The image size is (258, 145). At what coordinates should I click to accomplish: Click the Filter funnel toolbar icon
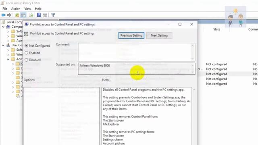point(53,15)
